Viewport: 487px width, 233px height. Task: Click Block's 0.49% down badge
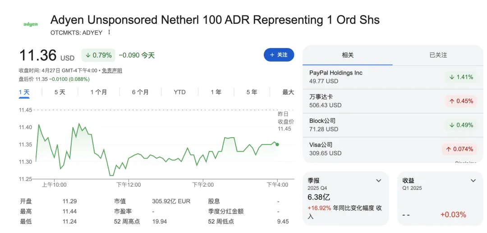click(461, 125)
